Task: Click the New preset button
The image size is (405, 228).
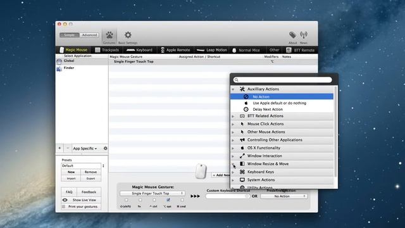Action: pos(71,172)
